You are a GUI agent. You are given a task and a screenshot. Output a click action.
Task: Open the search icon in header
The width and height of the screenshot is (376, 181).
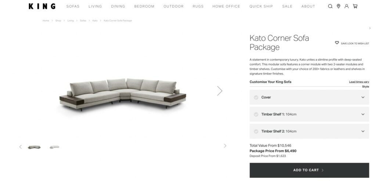click(x=330, y=7)
